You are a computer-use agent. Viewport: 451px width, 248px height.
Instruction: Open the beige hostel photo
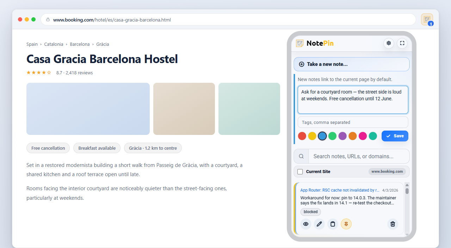(x=184, y=109)
